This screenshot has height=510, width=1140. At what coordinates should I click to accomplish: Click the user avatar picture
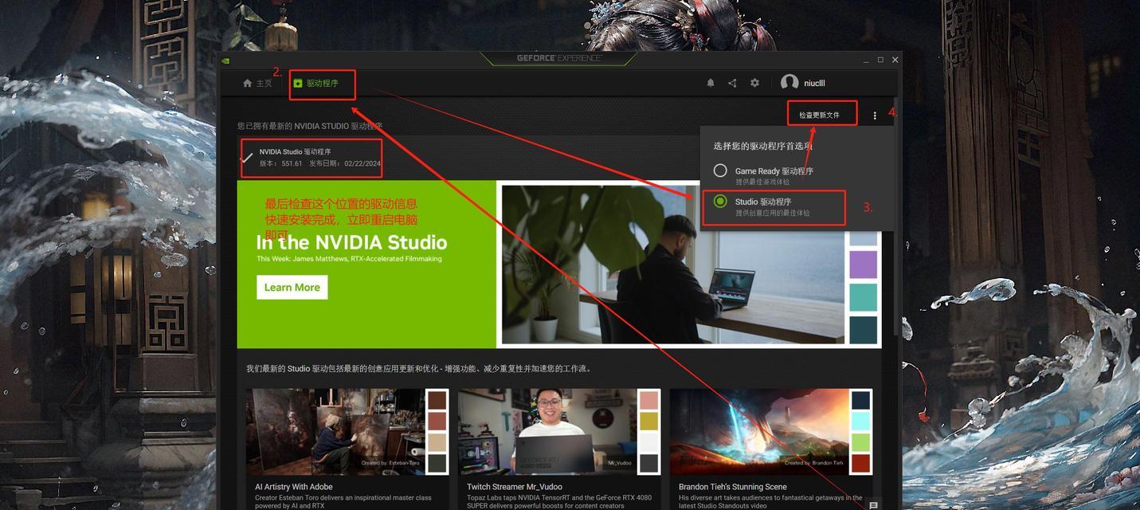pyautogui.click(x=789, y=83)
